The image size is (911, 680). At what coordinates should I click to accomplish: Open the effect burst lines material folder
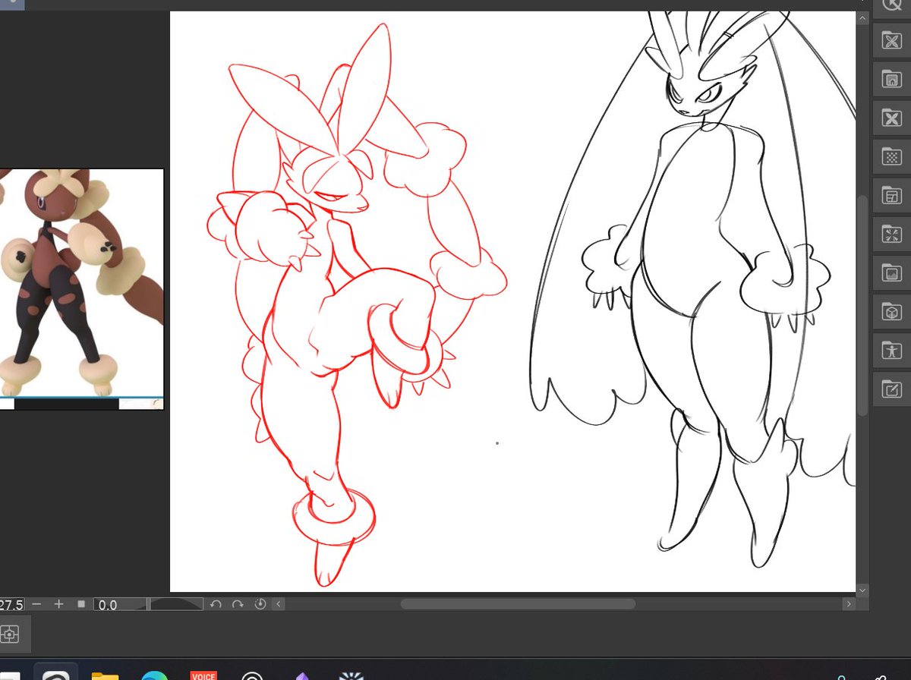(891, 235)
